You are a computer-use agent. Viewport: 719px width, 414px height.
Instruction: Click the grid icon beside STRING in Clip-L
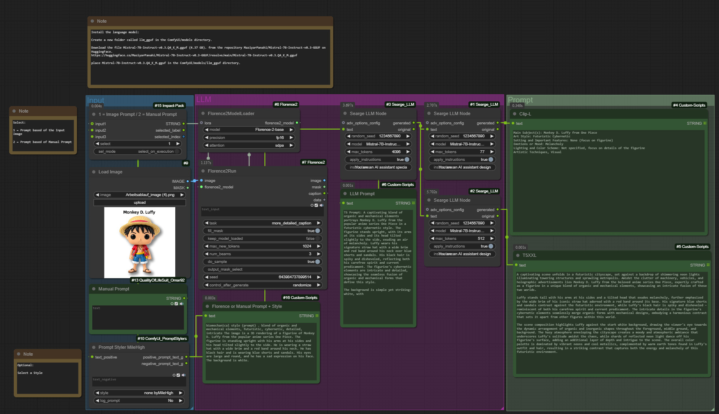point(705,124)
